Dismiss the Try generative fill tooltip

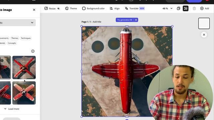(136, 20)
